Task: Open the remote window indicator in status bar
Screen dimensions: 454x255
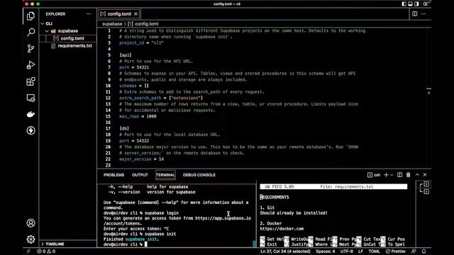Action: pos(28,251)
